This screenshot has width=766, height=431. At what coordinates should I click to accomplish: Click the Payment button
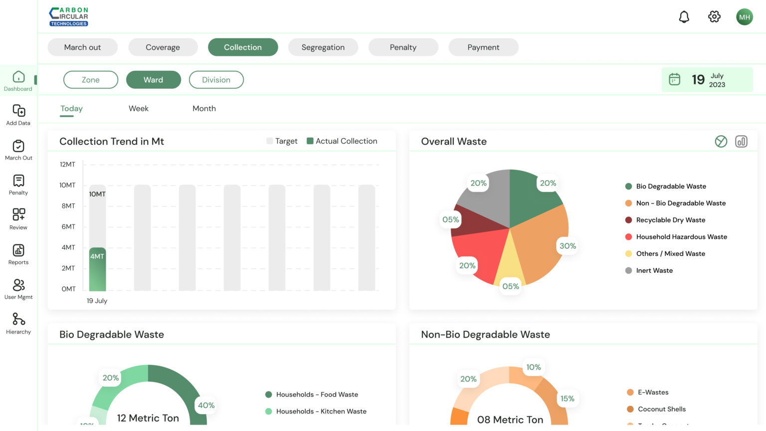483,47
